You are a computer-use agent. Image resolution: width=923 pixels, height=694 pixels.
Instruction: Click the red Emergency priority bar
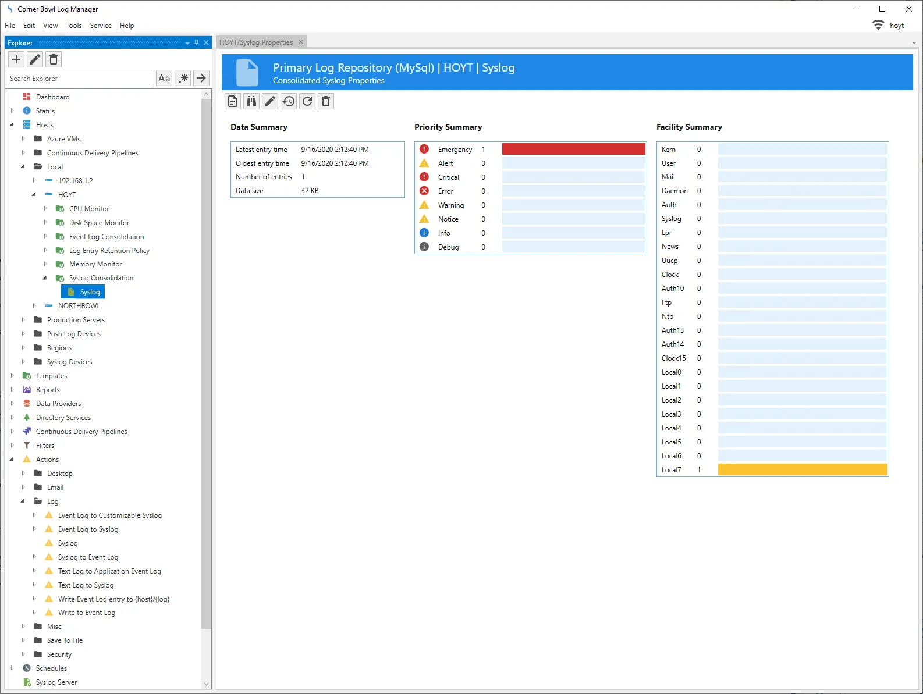(x=573, y=150)
